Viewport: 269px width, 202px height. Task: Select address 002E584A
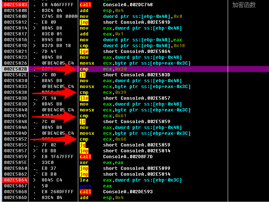click(15, 127)
